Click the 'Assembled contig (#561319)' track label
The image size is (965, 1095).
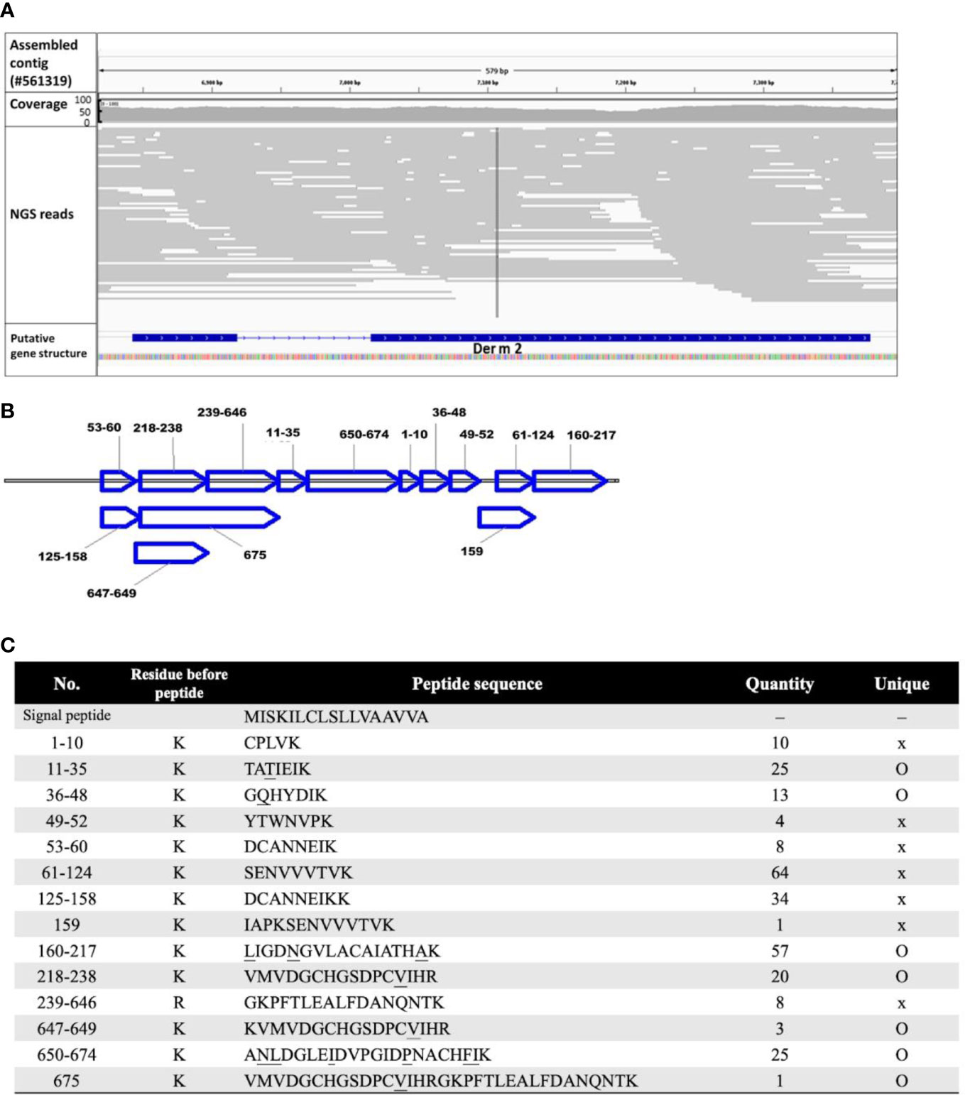pyautogui.click(x=43, y=62)
